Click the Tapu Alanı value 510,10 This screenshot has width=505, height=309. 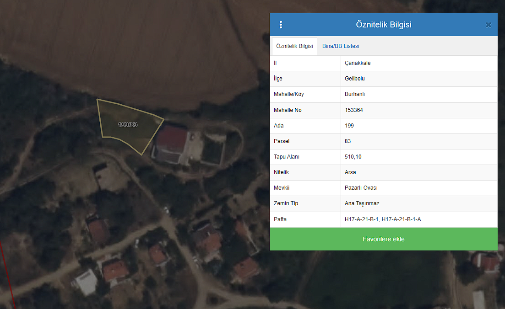pyautogui.click(x=353, y=157)
